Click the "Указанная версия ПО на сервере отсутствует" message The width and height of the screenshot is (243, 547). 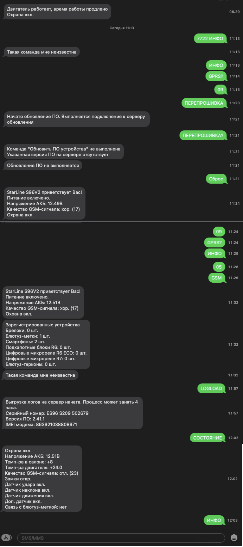point(64,152)
